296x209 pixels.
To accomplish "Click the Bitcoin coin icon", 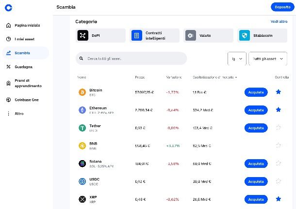I will coord(82,92).
